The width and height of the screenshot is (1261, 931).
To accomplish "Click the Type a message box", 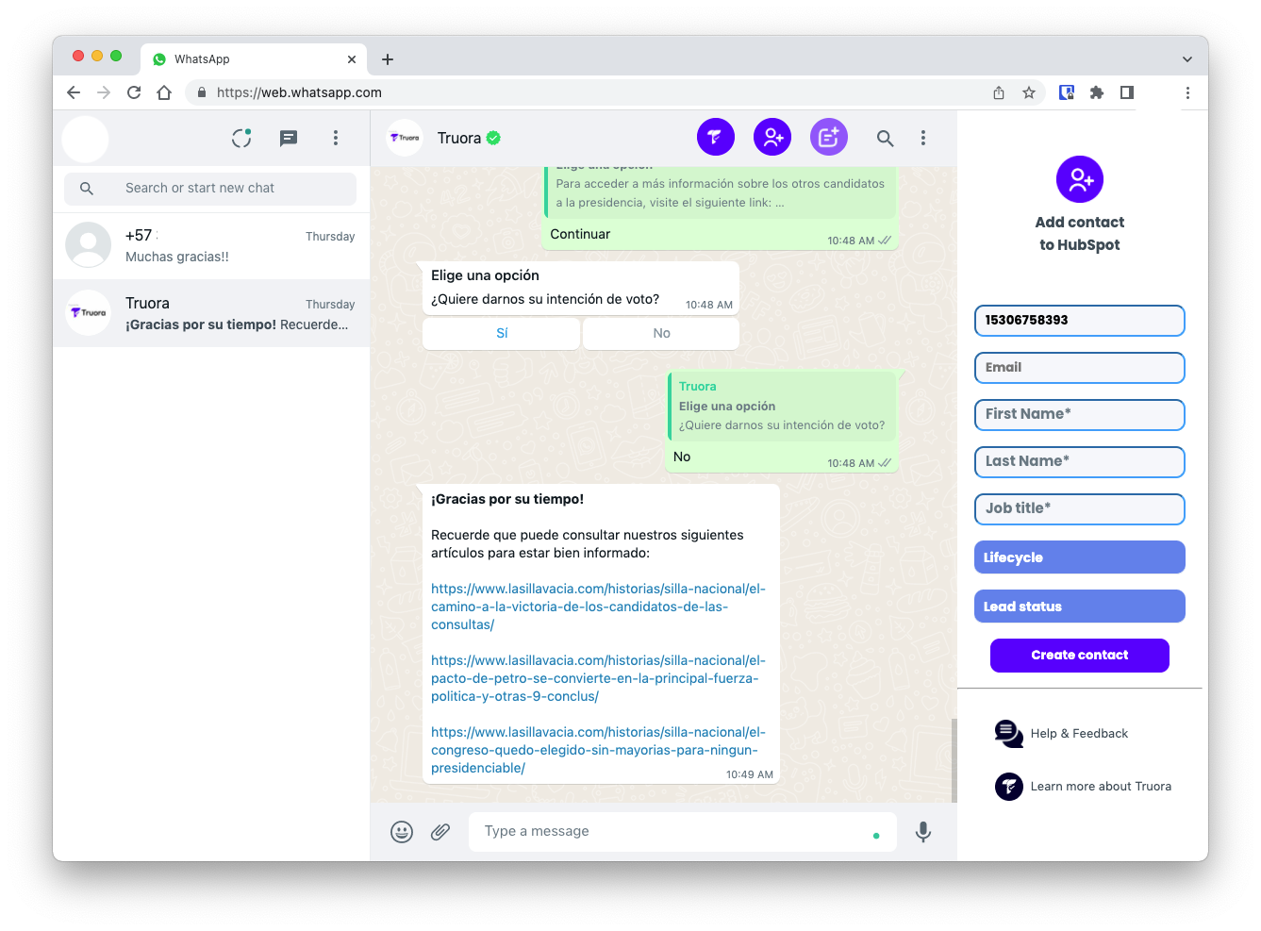I will [x=682, y=831].
